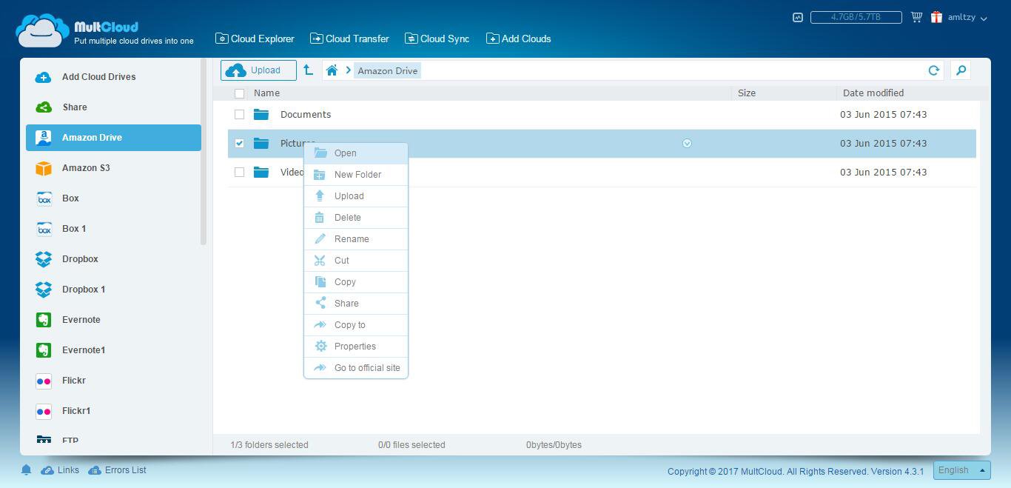Go to home via house icon
The height and width of the screenshot is (488, 1011).
(x=332, y=70)
